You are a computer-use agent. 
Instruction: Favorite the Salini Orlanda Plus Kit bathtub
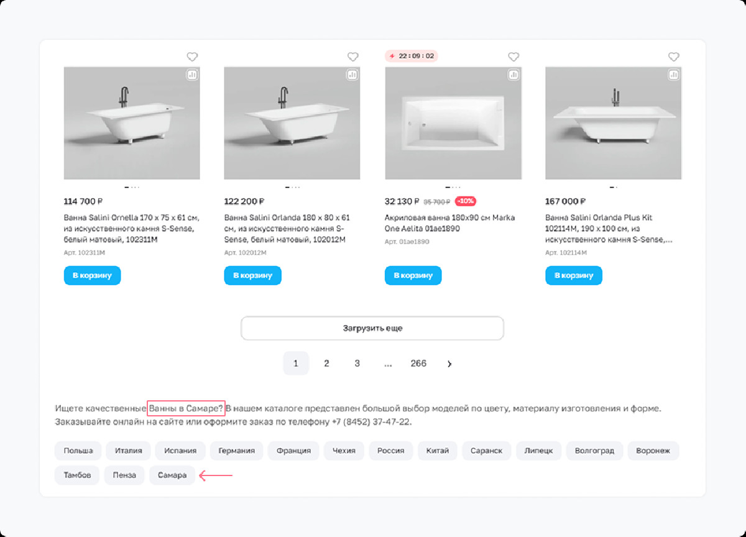[x=674, y=57]
